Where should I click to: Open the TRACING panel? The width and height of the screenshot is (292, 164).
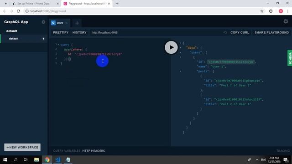[x=283, y=151]
